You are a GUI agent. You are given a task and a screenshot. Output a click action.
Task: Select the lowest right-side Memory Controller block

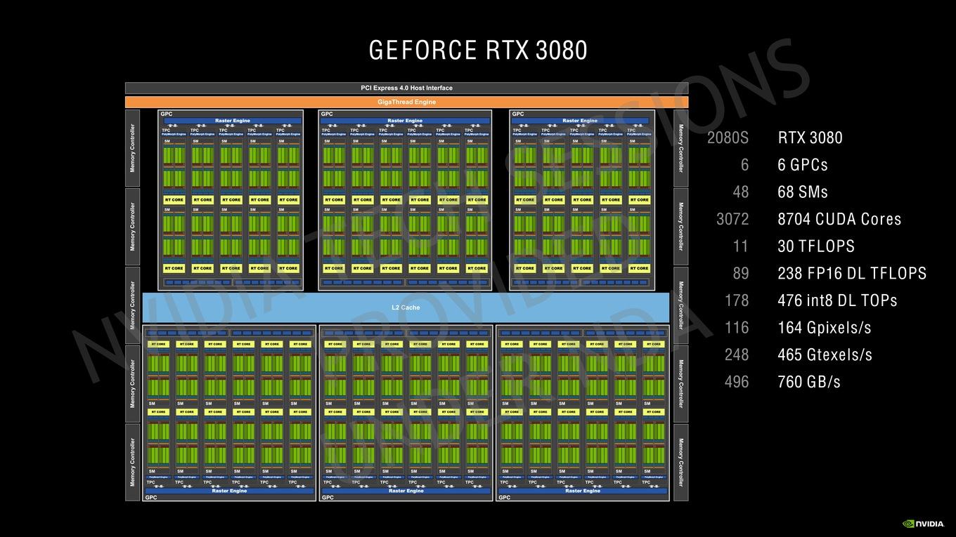coord(680,462)
